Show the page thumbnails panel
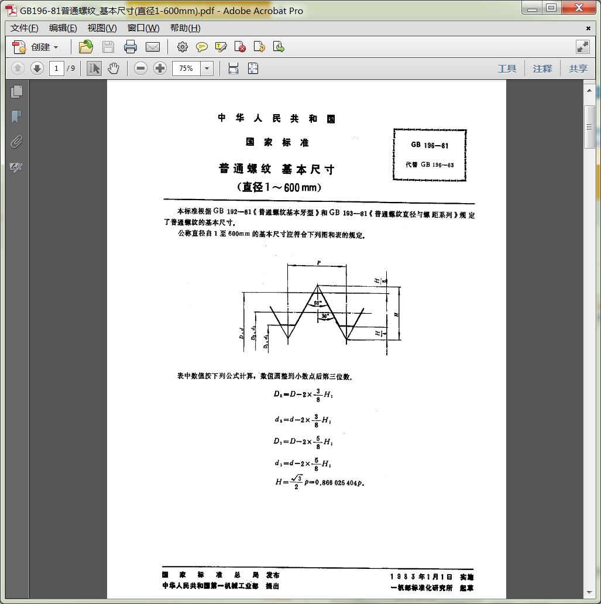 16,91
